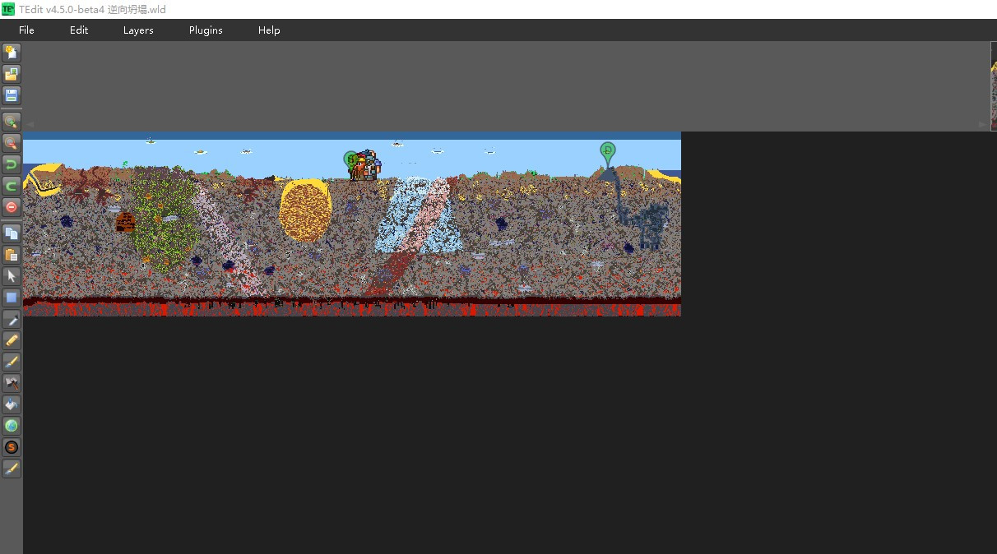The height and width of the screenshot is (554, 997).
Task: Click the Zoom Out magnifier
Action: click(x=12, y=143)
